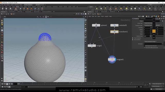Image resolution: width=165 pixels, height=92 pixels.
Task: Click the Point Light shelf tool
Action: tap(97, 9)
